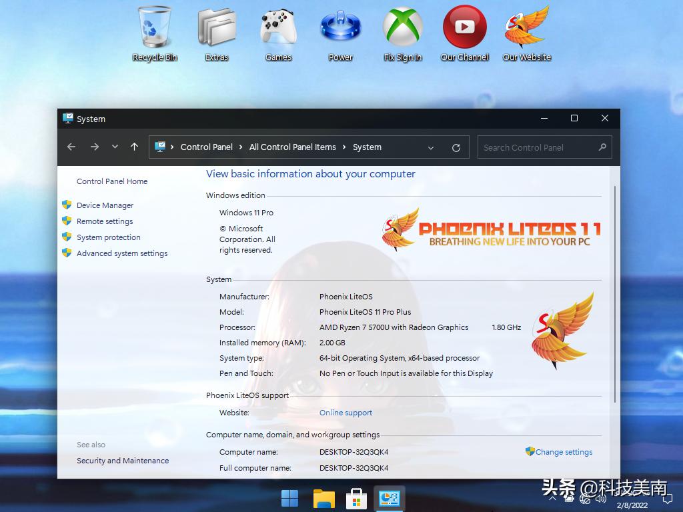Open File Explorer from the taskbar

323,498
